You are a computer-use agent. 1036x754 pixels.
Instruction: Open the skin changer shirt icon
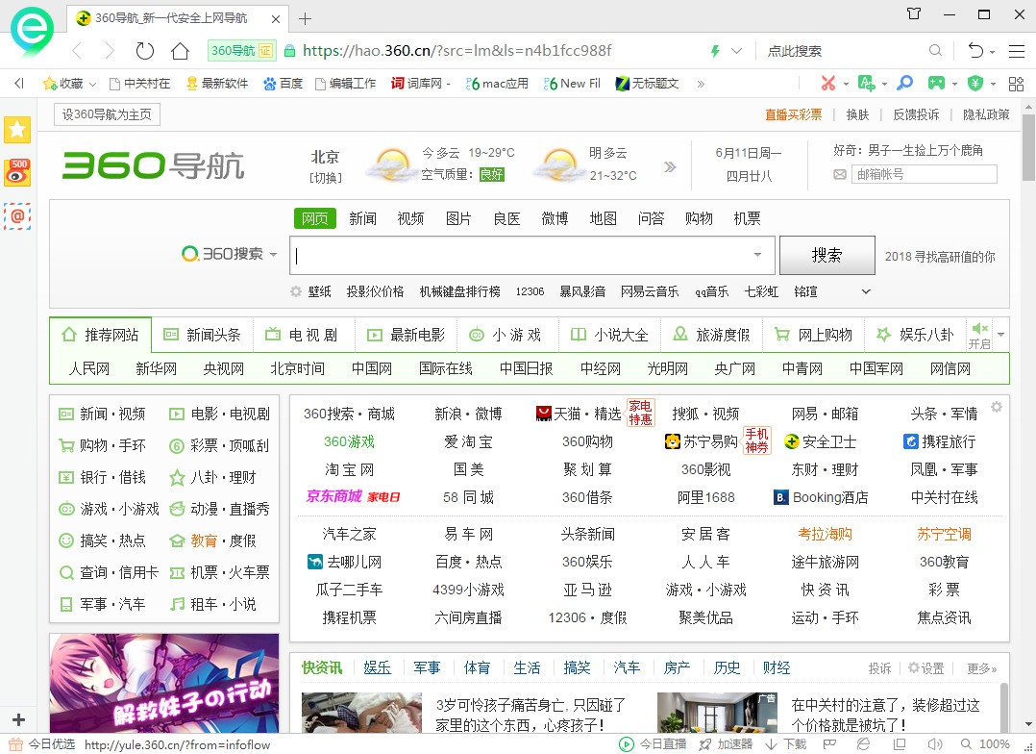[x=915, y=14]
